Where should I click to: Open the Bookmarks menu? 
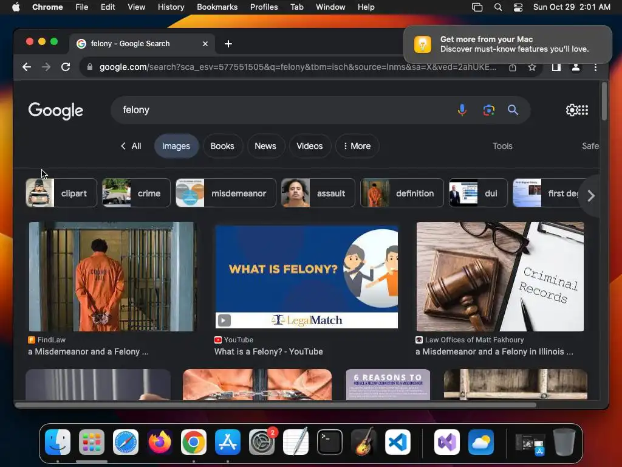(217, 7)
